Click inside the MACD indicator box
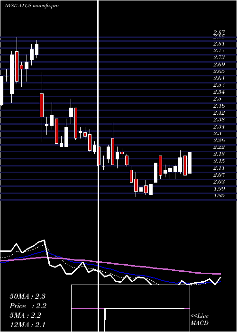 (x=130, y=308)
